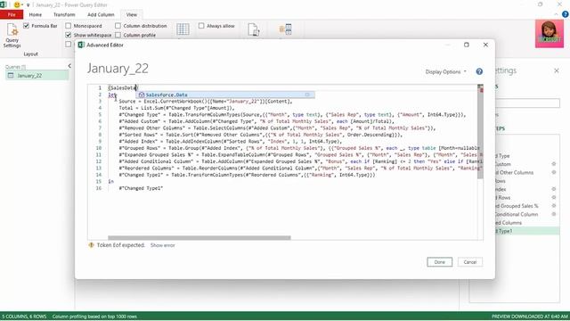
Task: Click the warning icon beside Token Eof expected
Action: [91, 245]
